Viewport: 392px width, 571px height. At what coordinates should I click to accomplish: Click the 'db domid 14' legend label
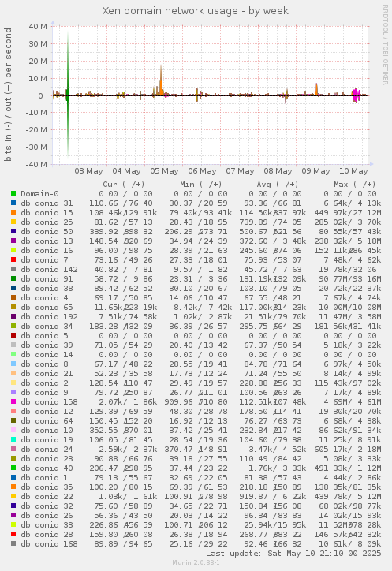47,355
